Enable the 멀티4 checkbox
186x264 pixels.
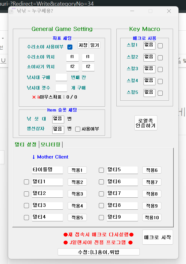(26, 218)
